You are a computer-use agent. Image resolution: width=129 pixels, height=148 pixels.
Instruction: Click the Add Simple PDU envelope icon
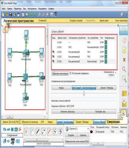point(124,93)
